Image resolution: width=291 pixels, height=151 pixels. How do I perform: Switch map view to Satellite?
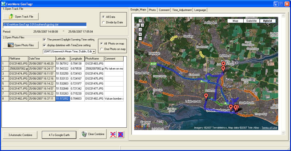[x=251, y=21]
